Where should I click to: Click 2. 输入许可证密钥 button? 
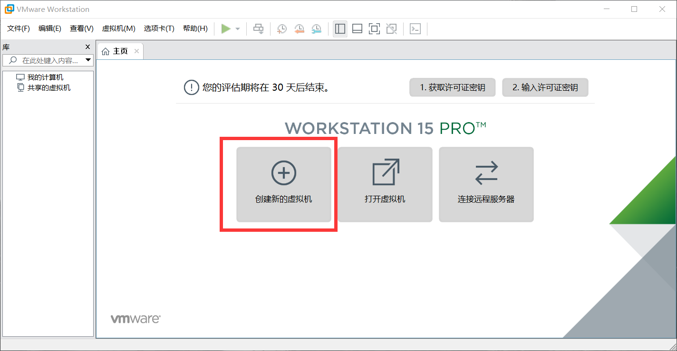tap(545, 87)
